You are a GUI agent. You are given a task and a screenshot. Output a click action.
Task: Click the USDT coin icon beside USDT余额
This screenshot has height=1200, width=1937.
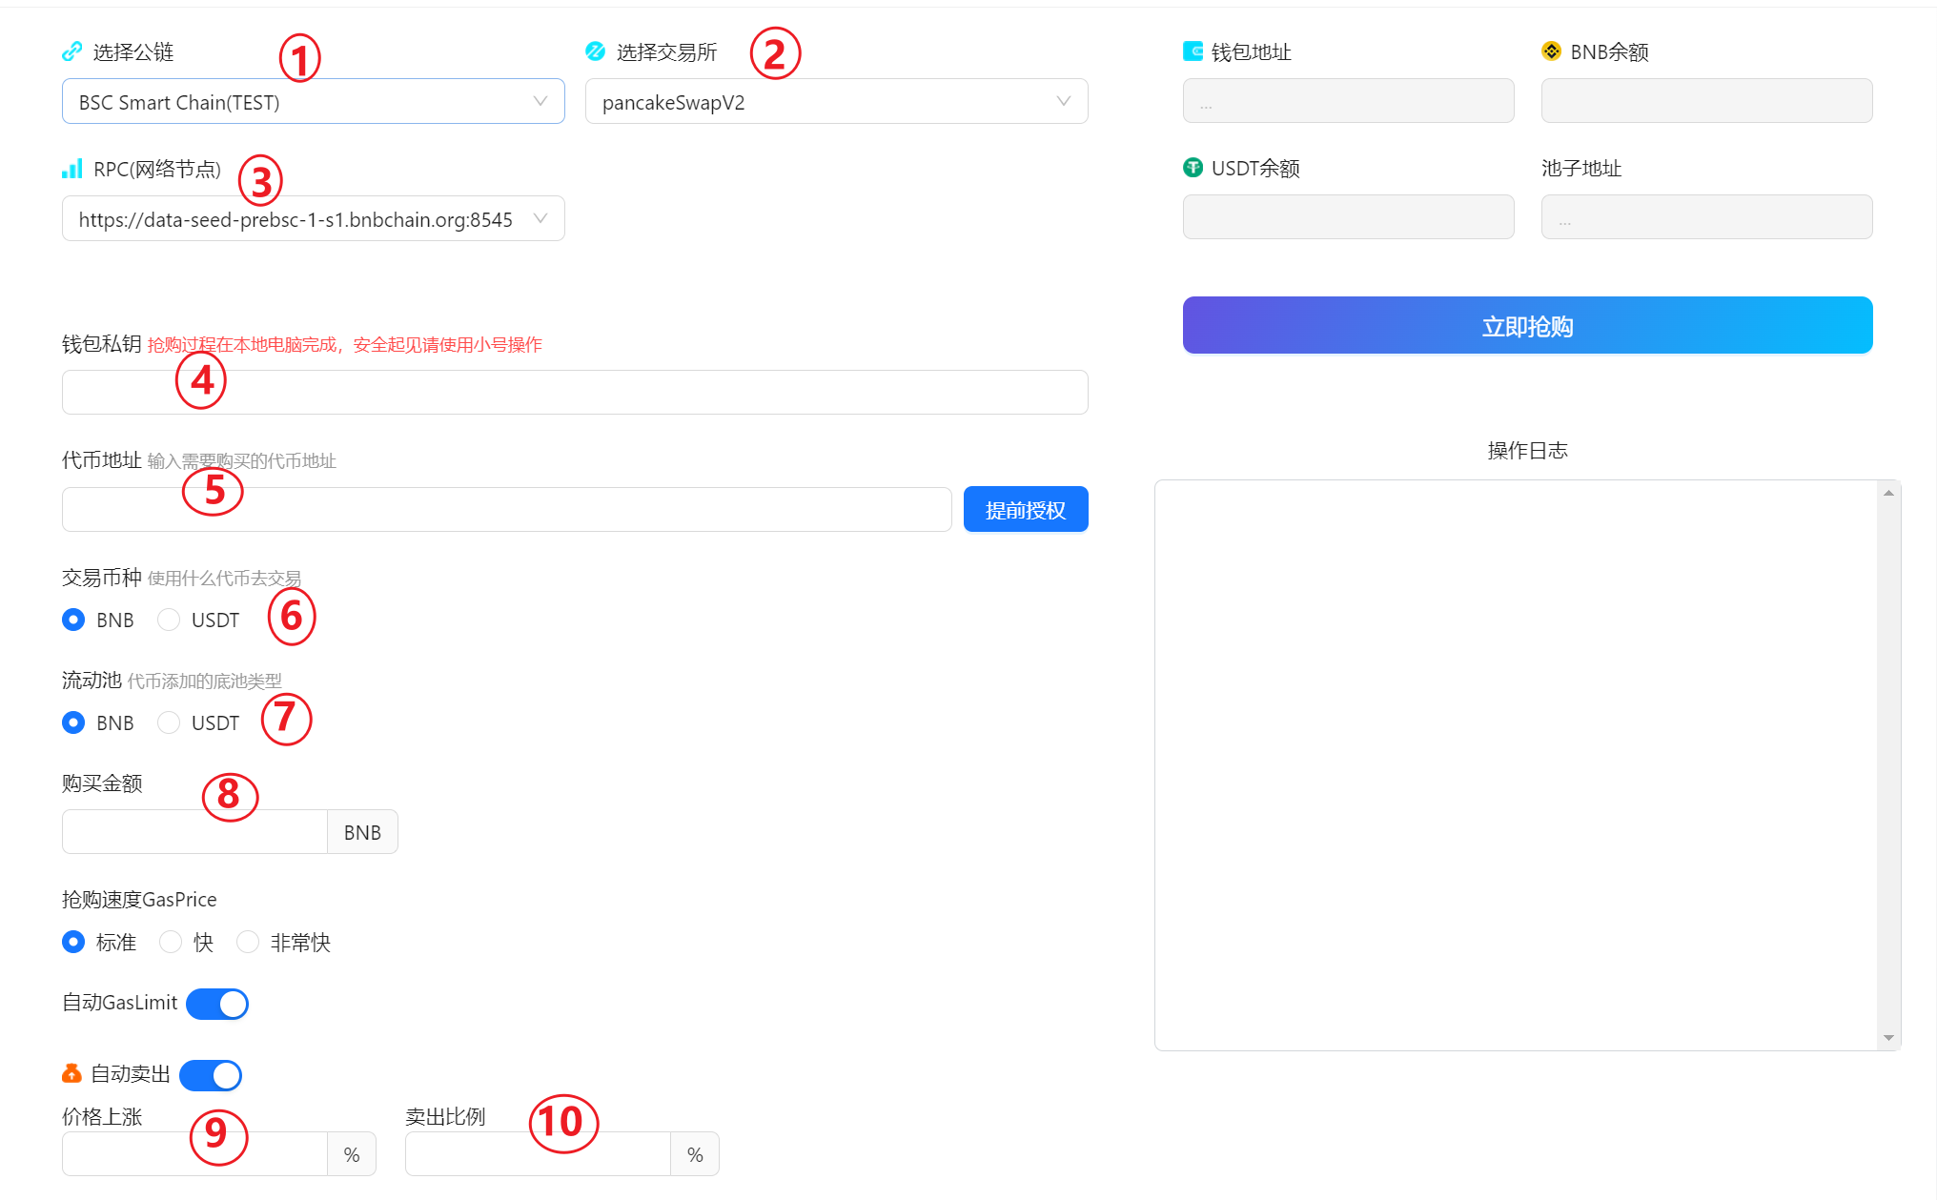point(1193,168)
